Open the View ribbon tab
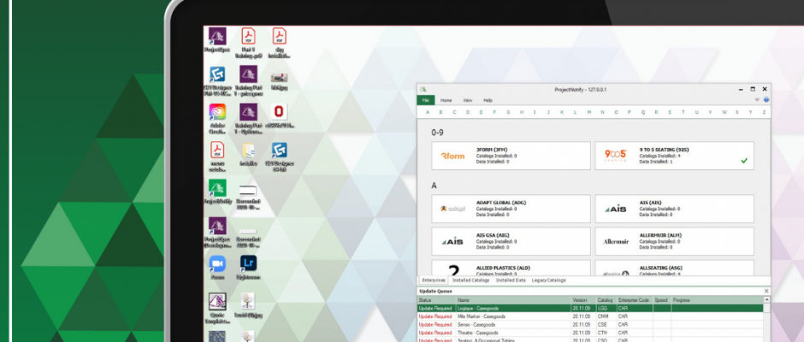 click(x=468, y=101)
